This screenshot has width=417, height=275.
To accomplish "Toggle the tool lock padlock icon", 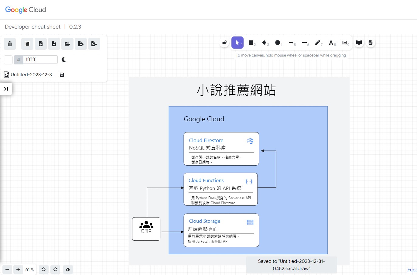I will pyautogui.click(x=225, y=43).
